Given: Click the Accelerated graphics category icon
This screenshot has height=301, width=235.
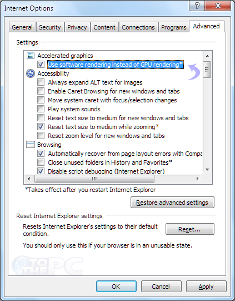Looking at the screenshot, I should [31, 56].
